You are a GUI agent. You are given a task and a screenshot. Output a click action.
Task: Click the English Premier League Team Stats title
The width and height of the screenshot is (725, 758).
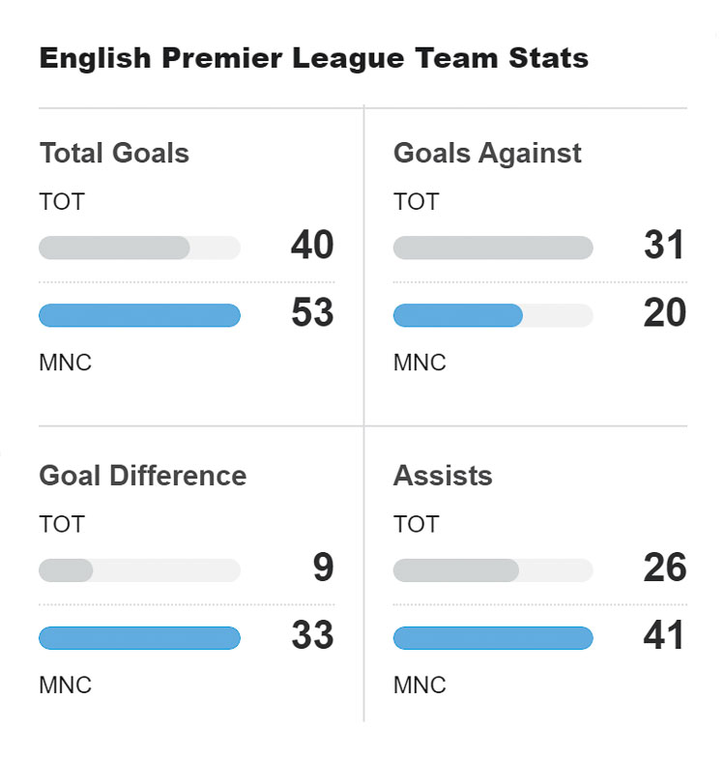(x=313, y=58)
